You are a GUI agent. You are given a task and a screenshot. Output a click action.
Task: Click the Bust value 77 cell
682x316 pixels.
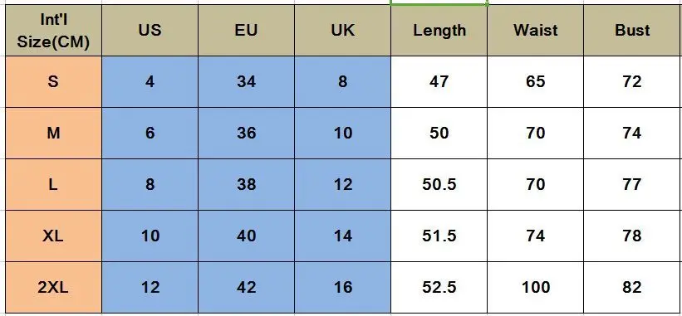pos(633,184)
